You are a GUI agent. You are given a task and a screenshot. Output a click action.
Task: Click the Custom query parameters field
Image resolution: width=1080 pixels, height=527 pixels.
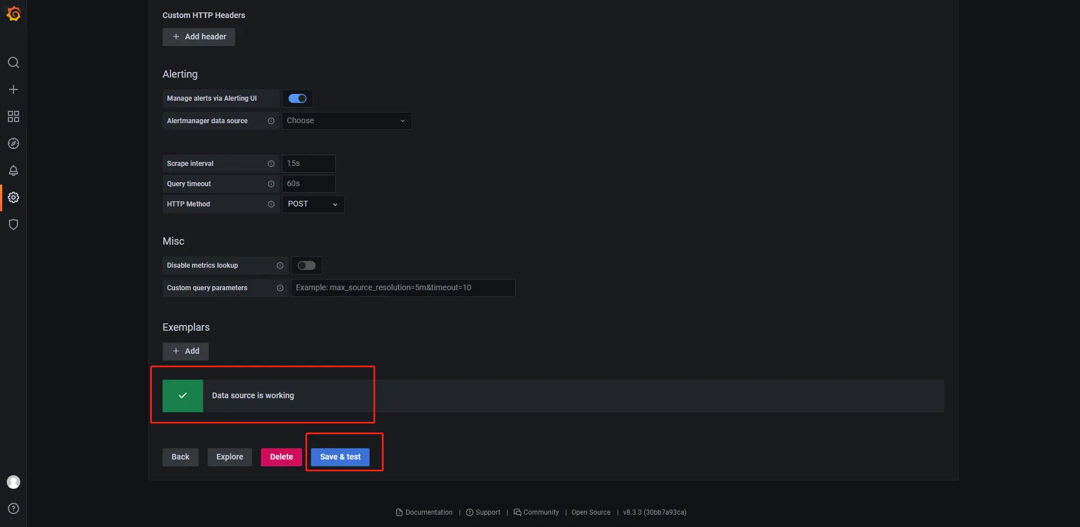403,288
